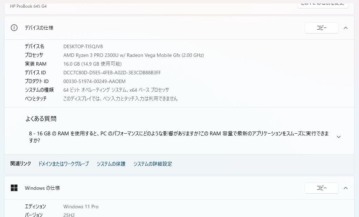Click the 関連リンク label
The image size is (359, 217).
point(21,164)
